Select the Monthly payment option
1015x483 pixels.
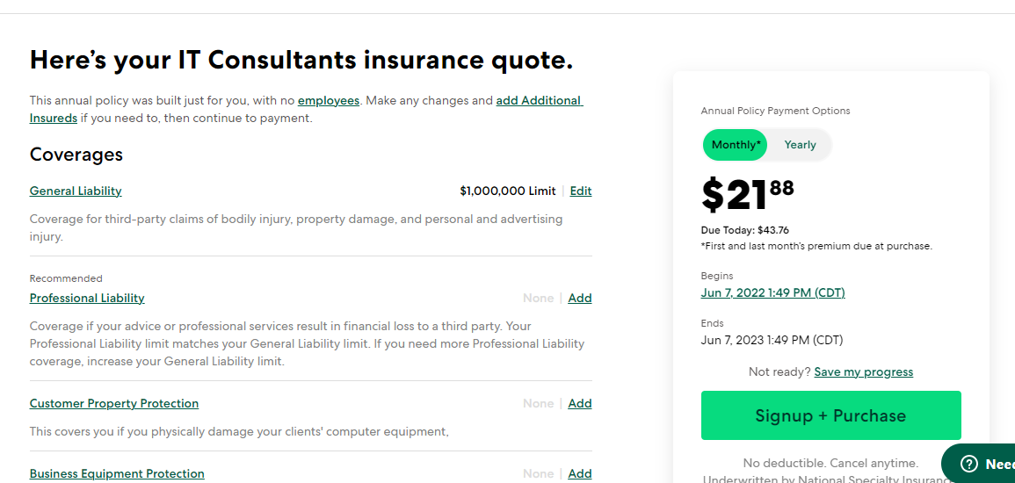736,145
